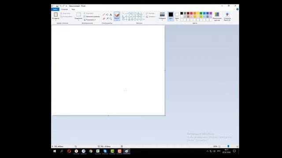Pick the red color swatch
282x158 pixels.
pyautogui.click(x=191, y=13)
